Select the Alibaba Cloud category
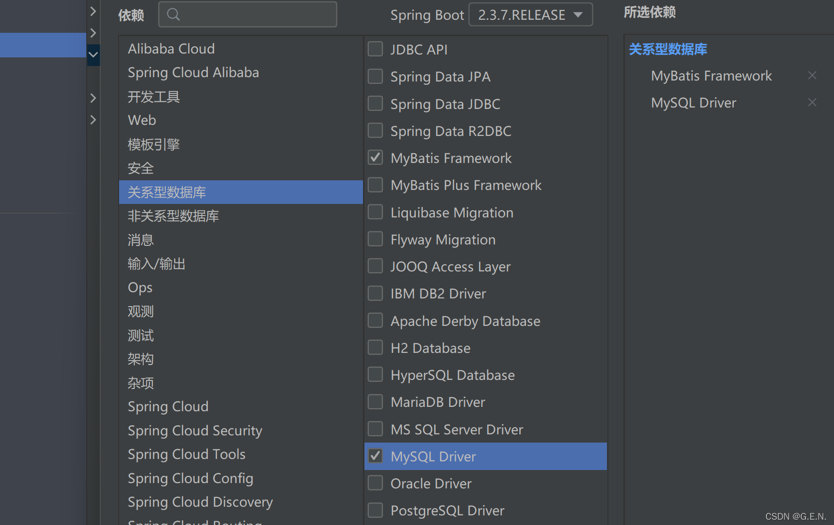This screenshot has height=525, width=834. tap(241, 49)
